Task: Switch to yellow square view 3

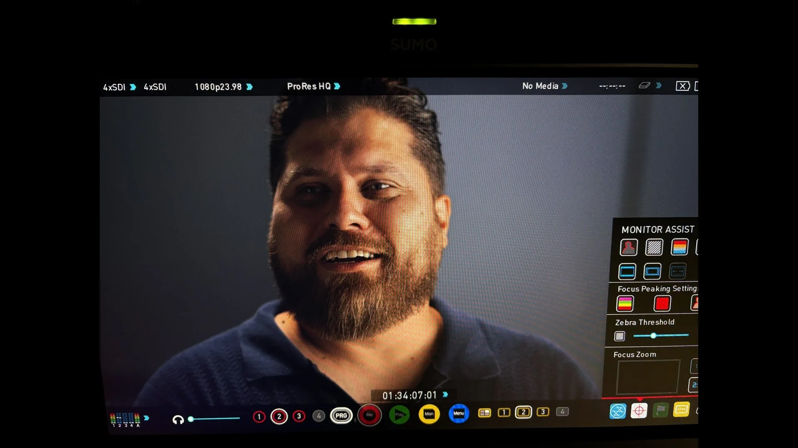Action: 543,412
